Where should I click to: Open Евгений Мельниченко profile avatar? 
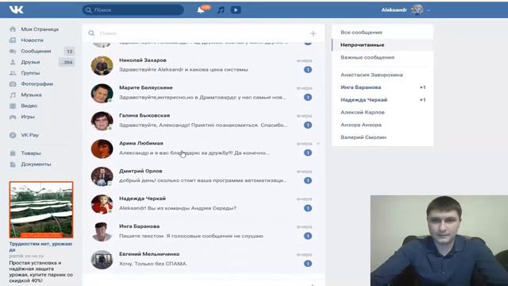pyautogui.click(x=102, y=260)
